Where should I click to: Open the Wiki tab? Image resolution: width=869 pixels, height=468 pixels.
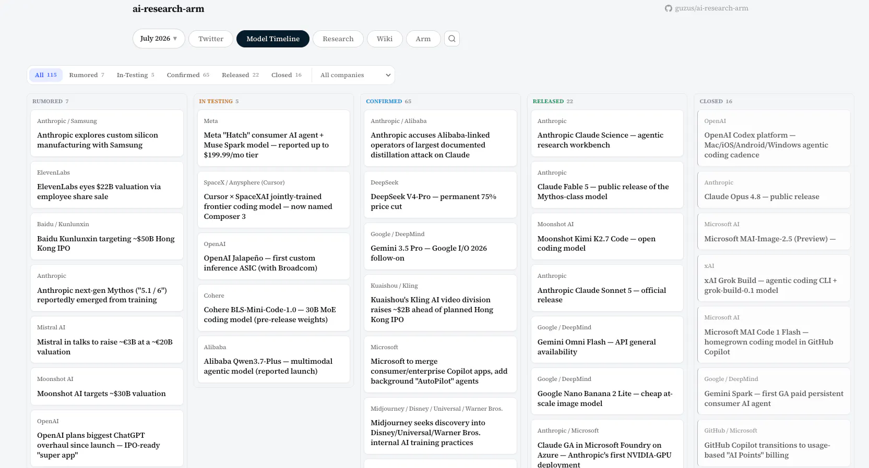[385, 39]
